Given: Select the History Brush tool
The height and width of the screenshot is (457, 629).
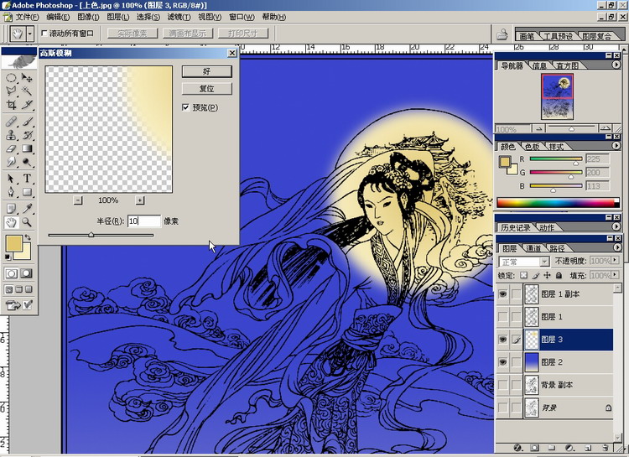Looking at the screenshot, I should pyautogui.click(x=27, y=135).
